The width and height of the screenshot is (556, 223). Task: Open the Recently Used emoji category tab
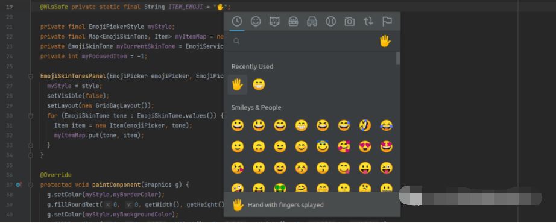236,22
